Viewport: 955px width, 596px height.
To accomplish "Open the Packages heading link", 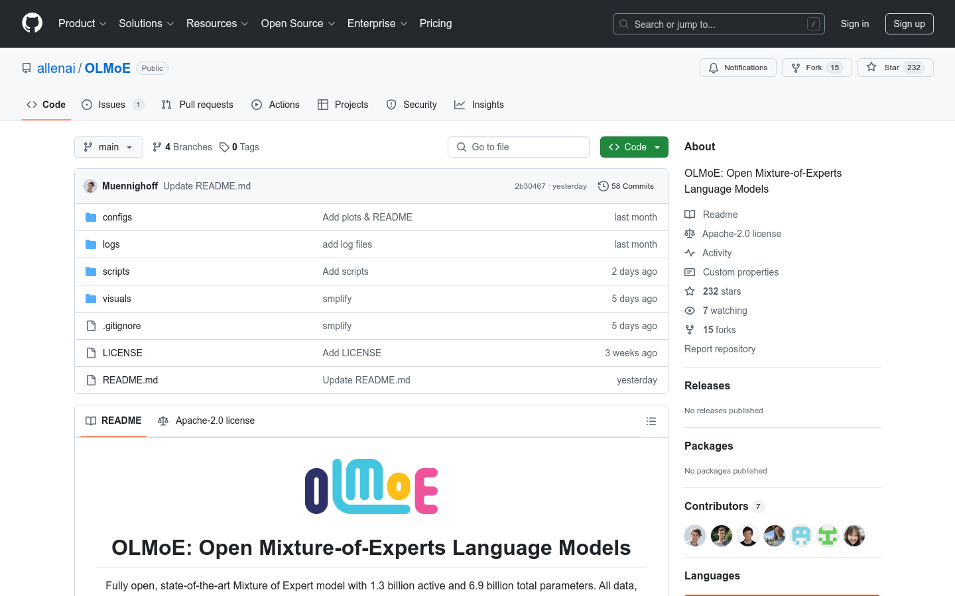I will (x=708, y=446).
